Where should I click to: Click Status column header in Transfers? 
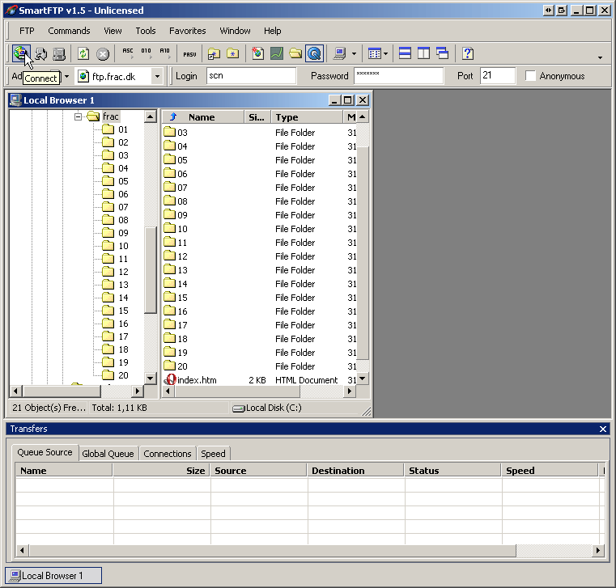pyautogui.click(x=452, y=471)
